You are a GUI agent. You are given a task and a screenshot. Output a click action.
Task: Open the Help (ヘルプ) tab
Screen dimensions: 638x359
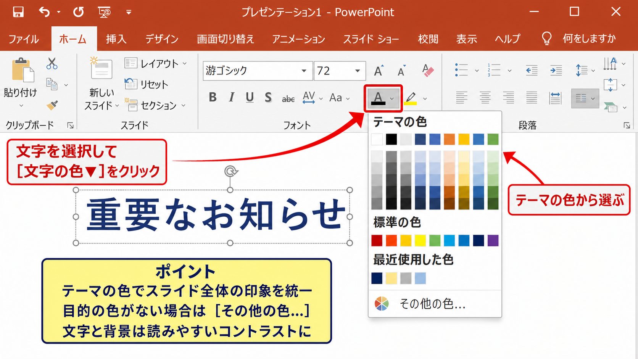507,39
